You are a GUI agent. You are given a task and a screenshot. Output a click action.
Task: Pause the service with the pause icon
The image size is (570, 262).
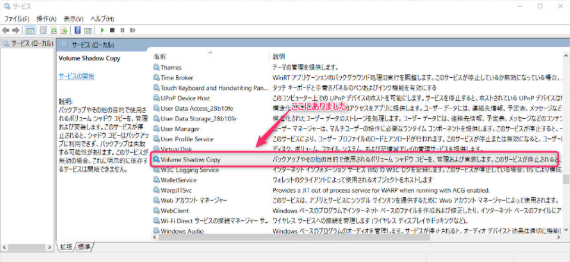pyautogui.click(x=122, y=30)
